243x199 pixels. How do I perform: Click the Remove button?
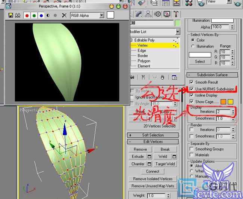140,149
